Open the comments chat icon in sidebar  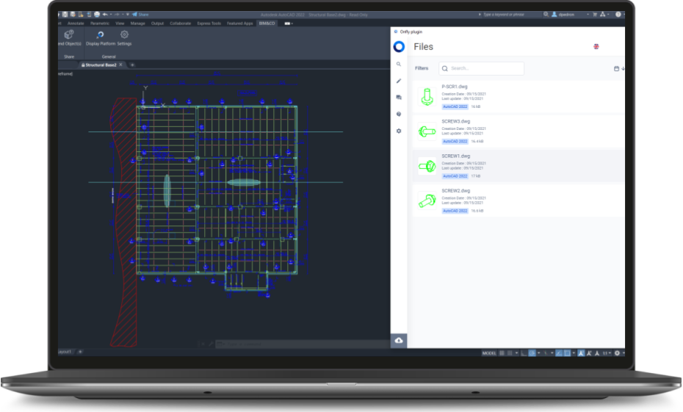399,98
